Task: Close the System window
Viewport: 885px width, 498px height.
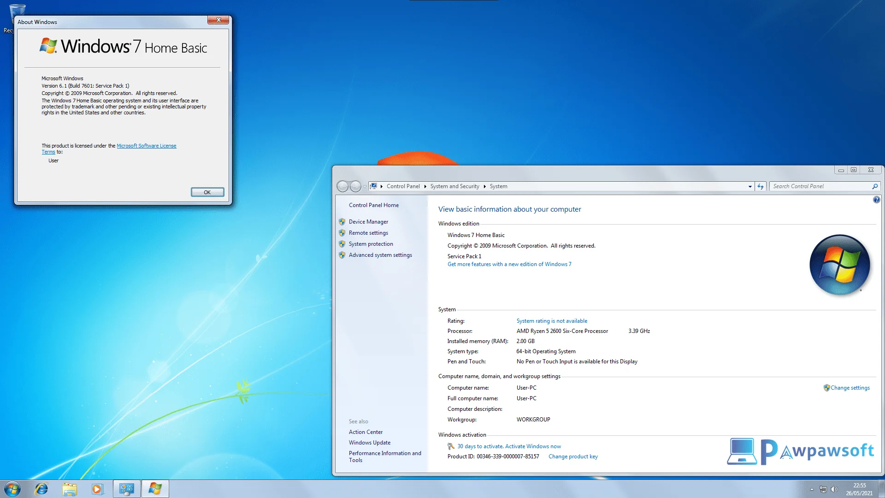Action: (x=871, y=170)
